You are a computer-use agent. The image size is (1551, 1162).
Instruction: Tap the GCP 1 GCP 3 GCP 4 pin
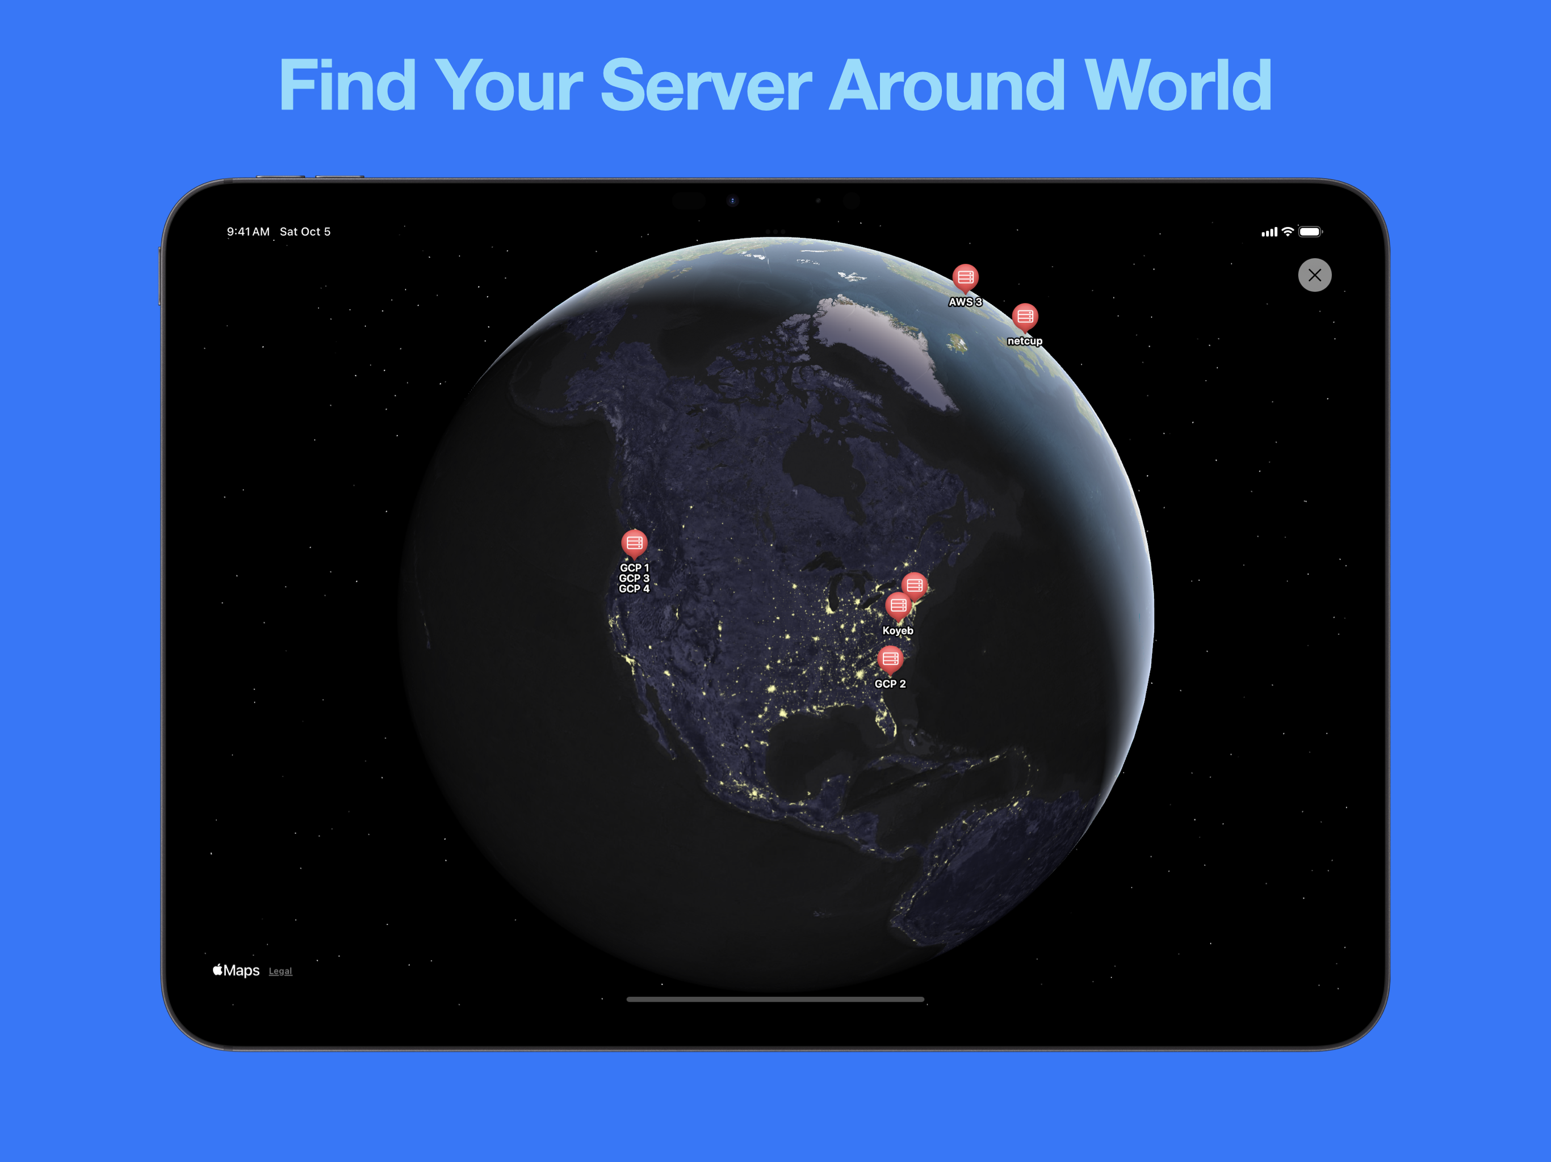click(x=634, y=544)
